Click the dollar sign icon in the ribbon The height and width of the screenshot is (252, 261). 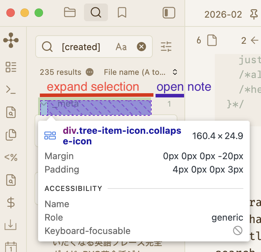pos(11,203)
